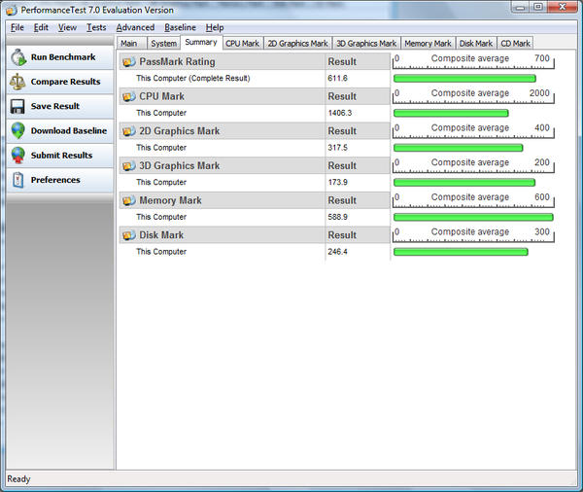Click the 3D Graphics Mark result value 173.9
Screen dimensions: 583x492
click(x=340, y=182)
